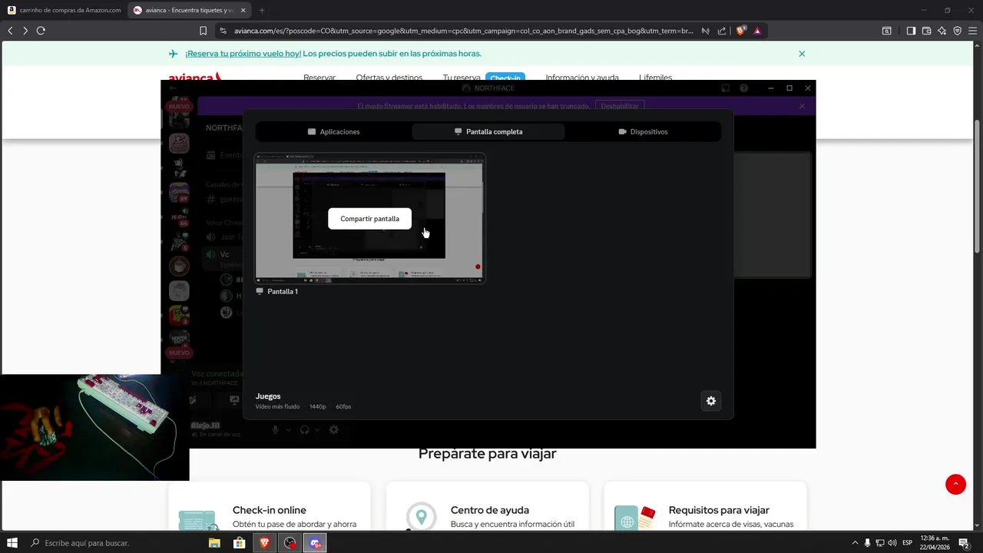View site information next to the URL
This screenshot has height=553, width=983.
223,31
